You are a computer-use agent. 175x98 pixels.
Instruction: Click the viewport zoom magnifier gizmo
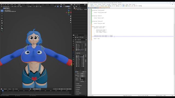pyautogui.click(x=71, y=16)
